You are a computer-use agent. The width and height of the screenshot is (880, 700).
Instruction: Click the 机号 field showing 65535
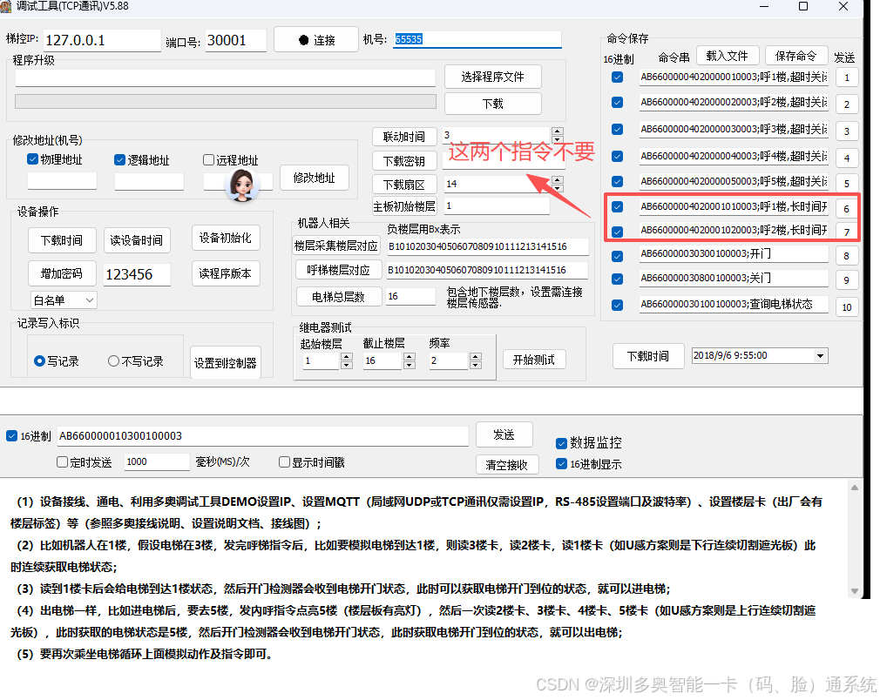tap(477, 39)
